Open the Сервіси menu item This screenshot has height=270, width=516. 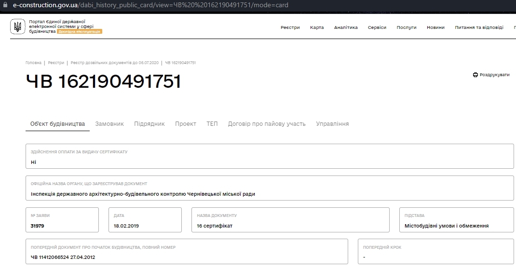[377, 27]
